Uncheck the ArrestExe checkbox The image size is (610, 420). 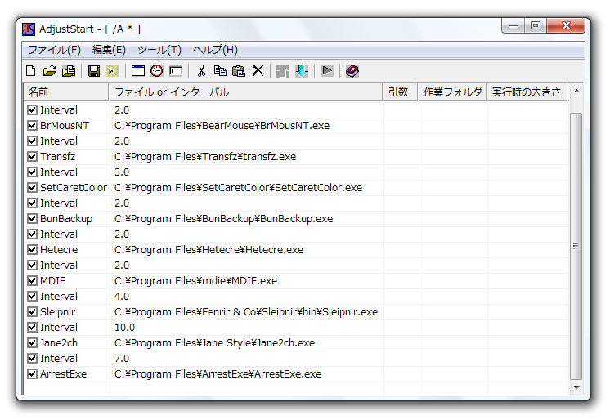coord(32,374)
